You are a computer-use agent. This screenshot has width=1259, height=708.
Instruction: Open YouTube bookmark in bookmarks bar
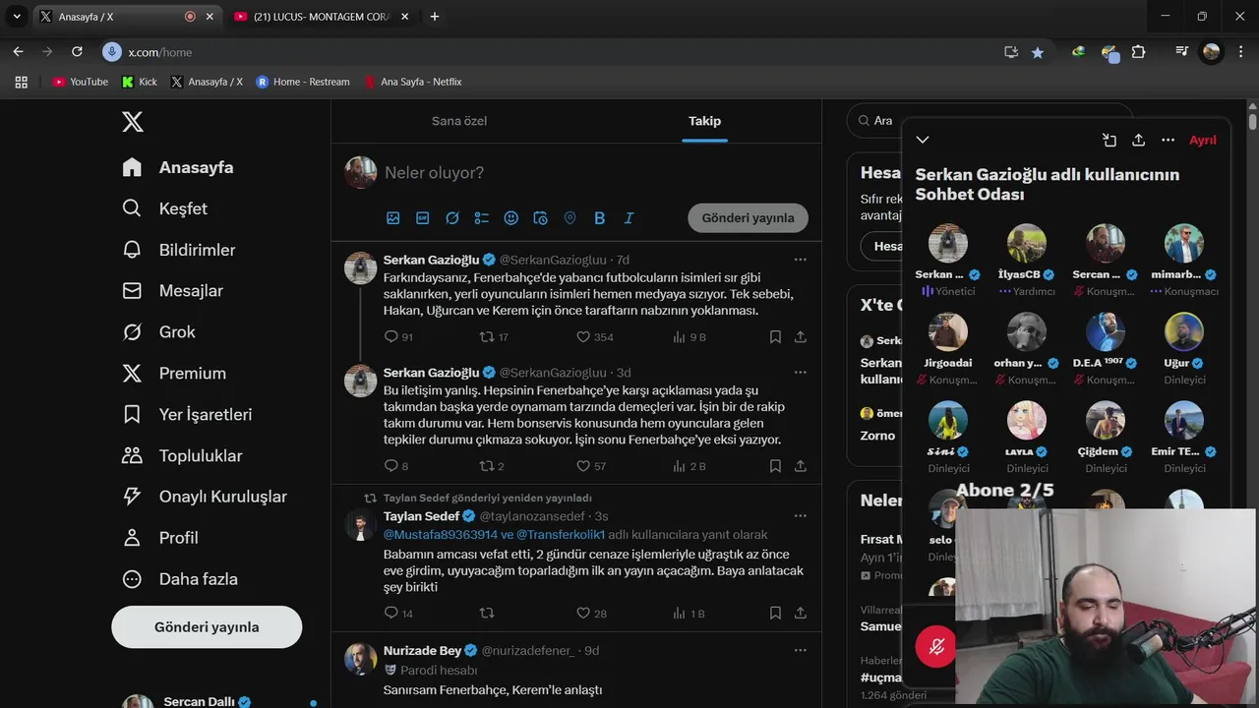(x=80, y=82)
